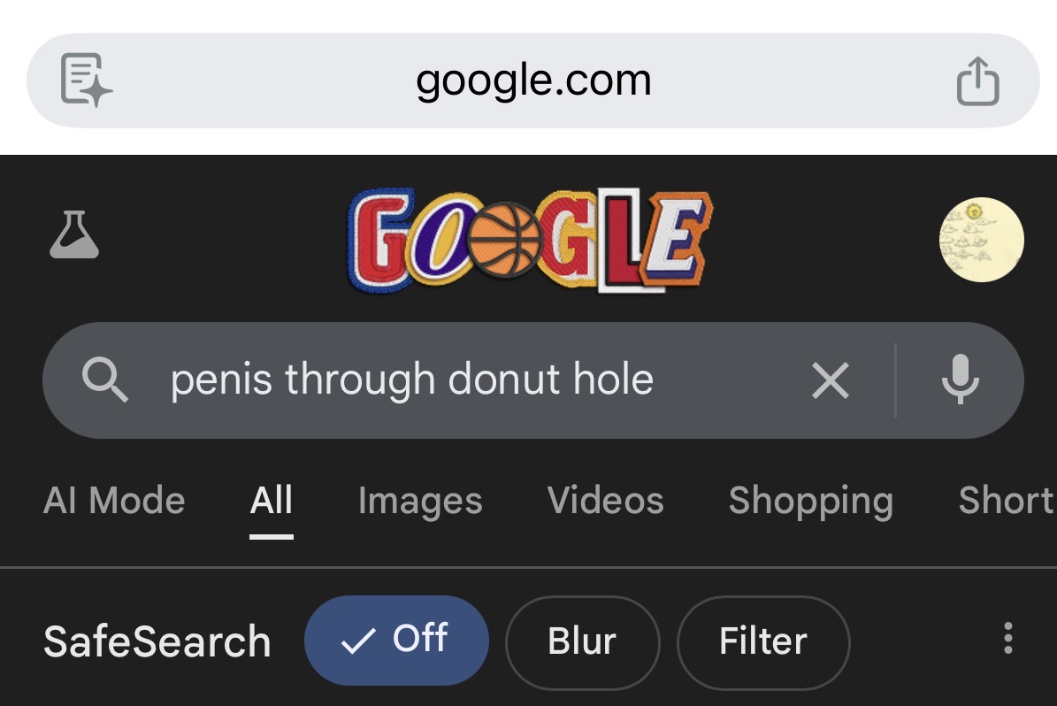Switch SafeSearch to Blur
The image size is (1057, 706).
pos(582,641)
